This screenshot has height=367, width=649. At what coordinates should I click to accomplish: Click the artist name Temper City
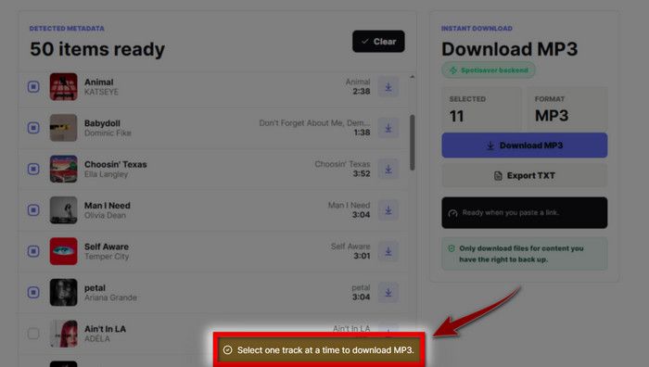pos(107,257)
